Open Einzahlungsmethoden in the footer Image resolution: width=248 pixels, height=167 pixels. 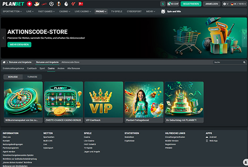(175, 137)
